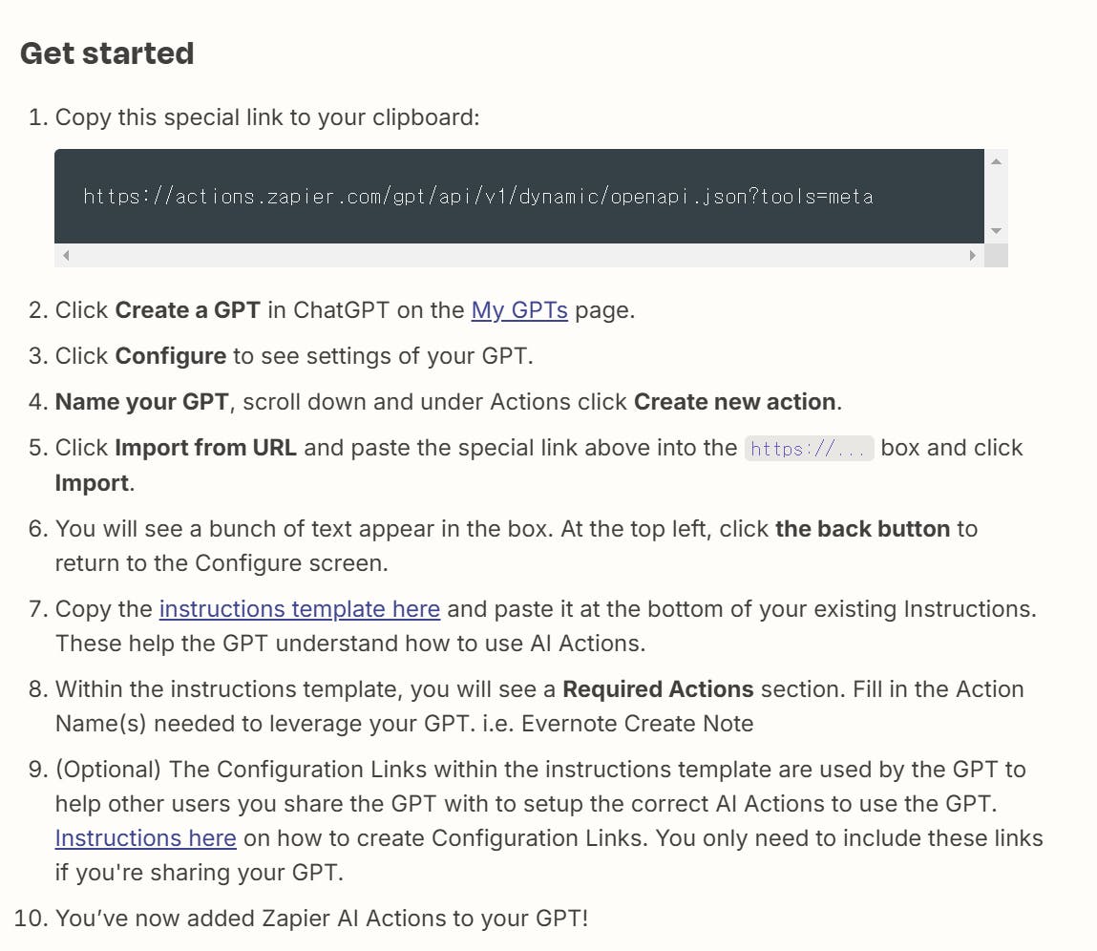Screen dimensions: 1097x951
Task: Click the bold Import from URL text
Action: click(205, 448)
